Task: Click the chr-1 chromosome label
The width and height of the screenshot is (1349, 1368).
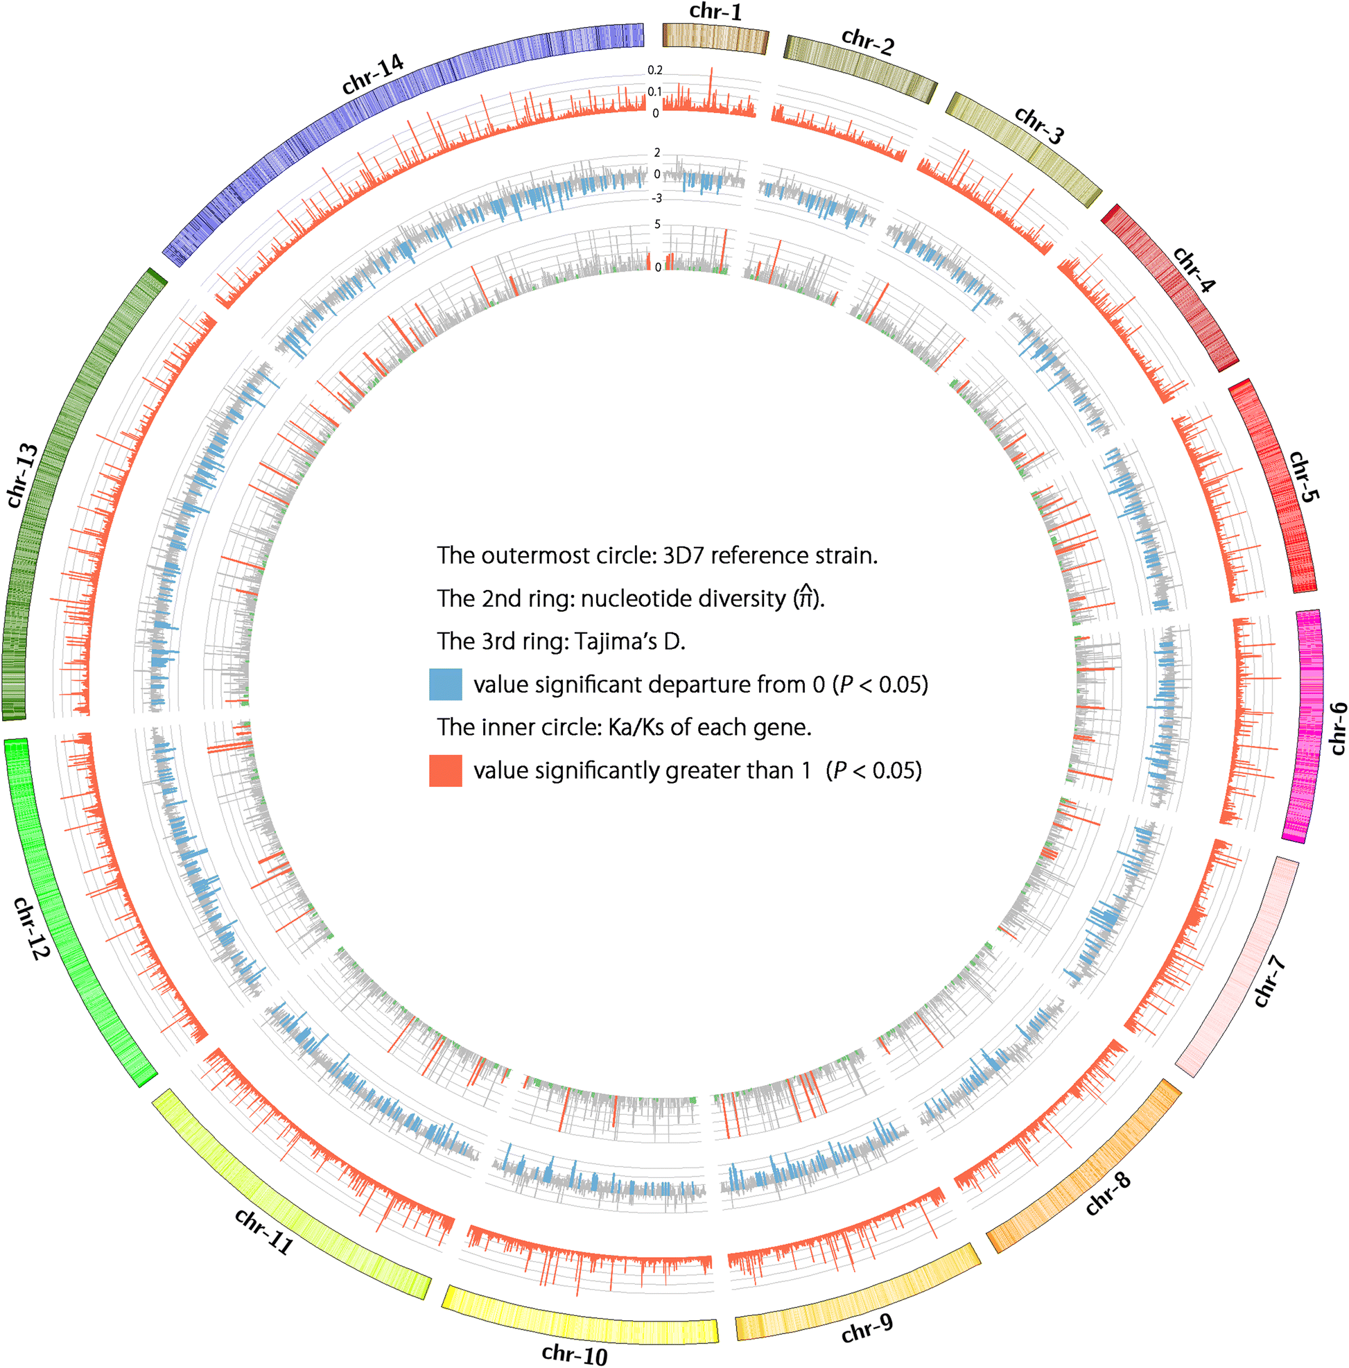Action: pos(715,11)
